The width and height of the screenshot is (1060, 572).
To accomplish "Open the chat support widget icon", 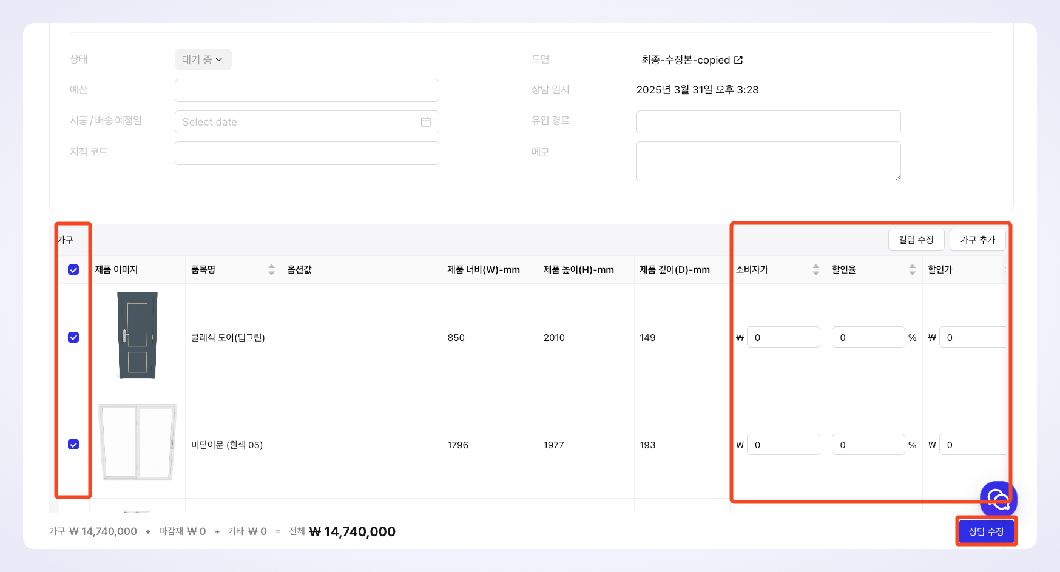I will point(998,499).
